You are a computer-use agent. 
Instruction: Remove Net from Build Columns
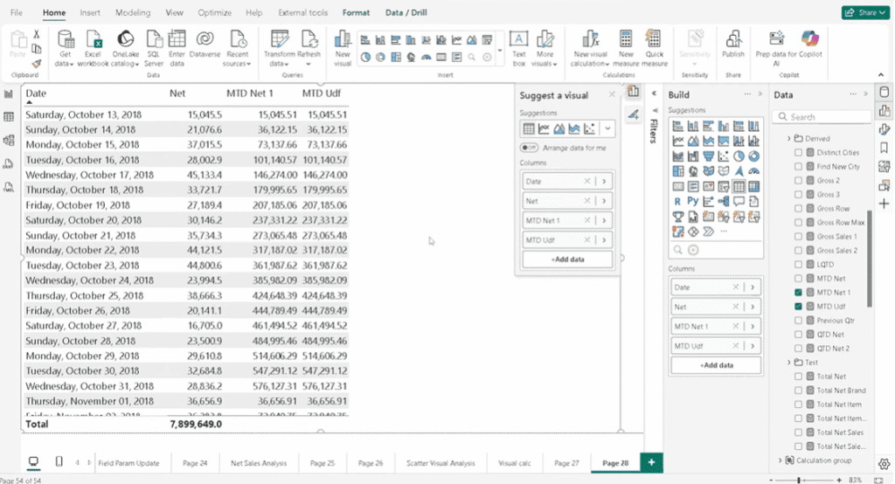tap(736, 307)
